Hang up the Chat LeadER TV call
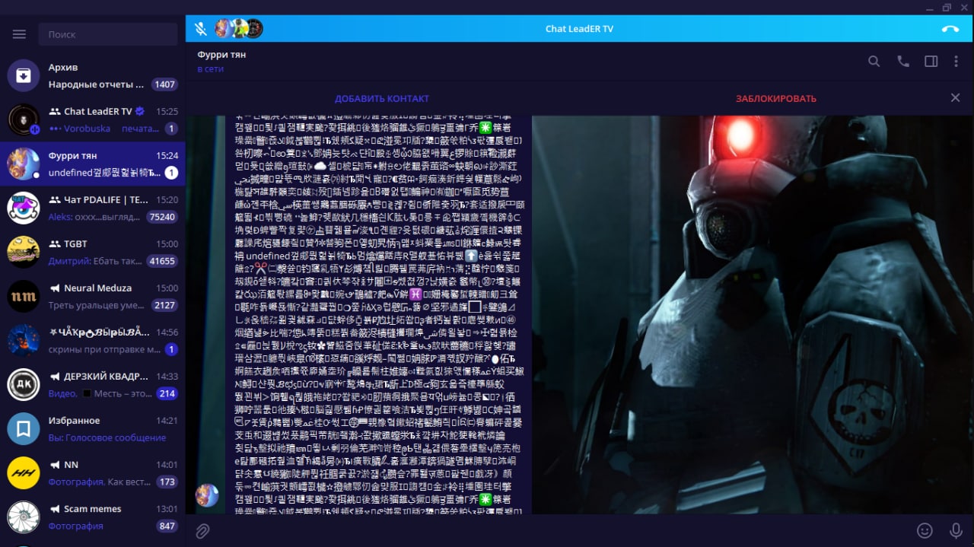Viewport: 974px width, 547px height. [x=950, y=29]
